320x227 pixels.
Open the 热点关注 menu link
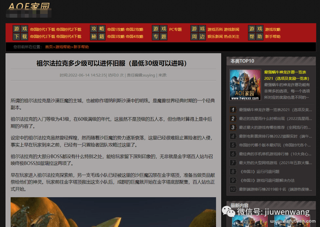(x=231, y=37)
